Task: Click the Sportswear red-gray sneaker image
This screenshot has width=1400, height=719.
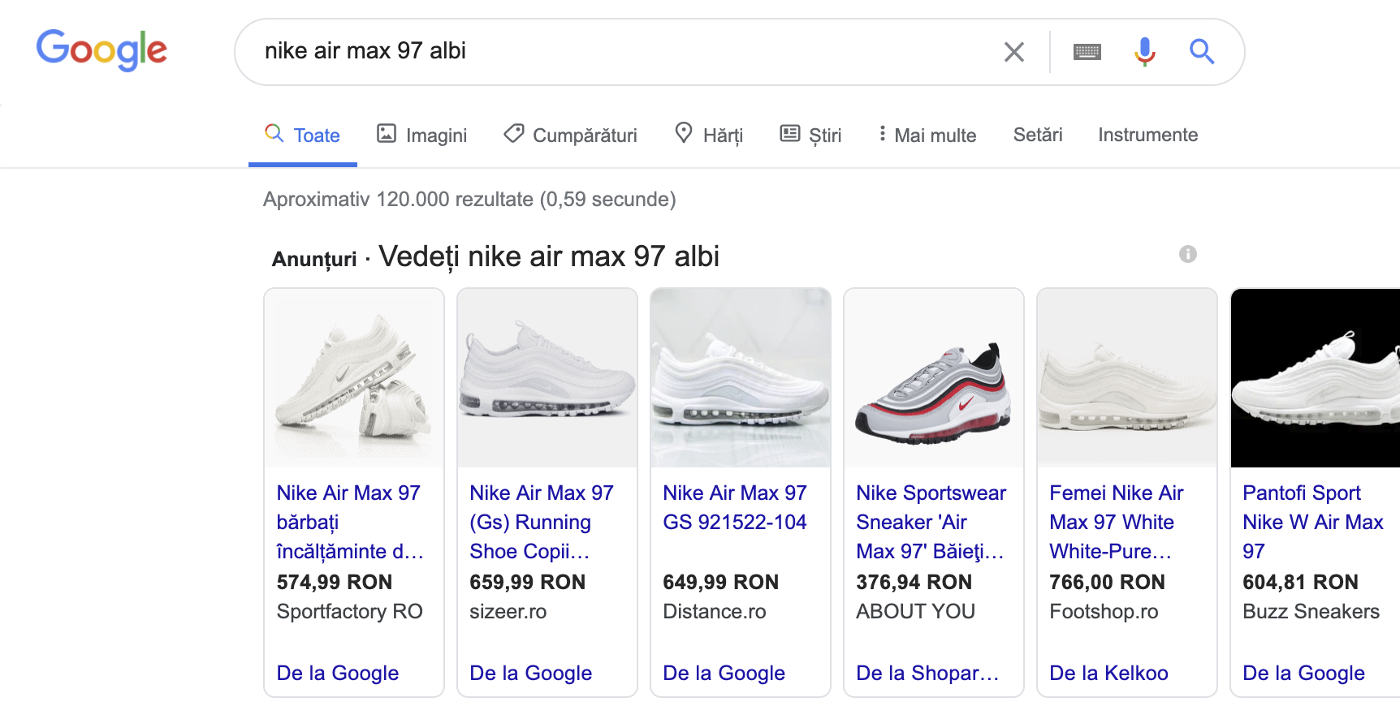Action: [x=934, y=378]
